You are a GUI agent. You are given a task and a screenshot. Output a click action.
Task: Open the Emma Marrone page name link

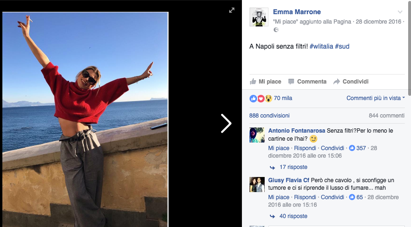click(x=297, y=12)
